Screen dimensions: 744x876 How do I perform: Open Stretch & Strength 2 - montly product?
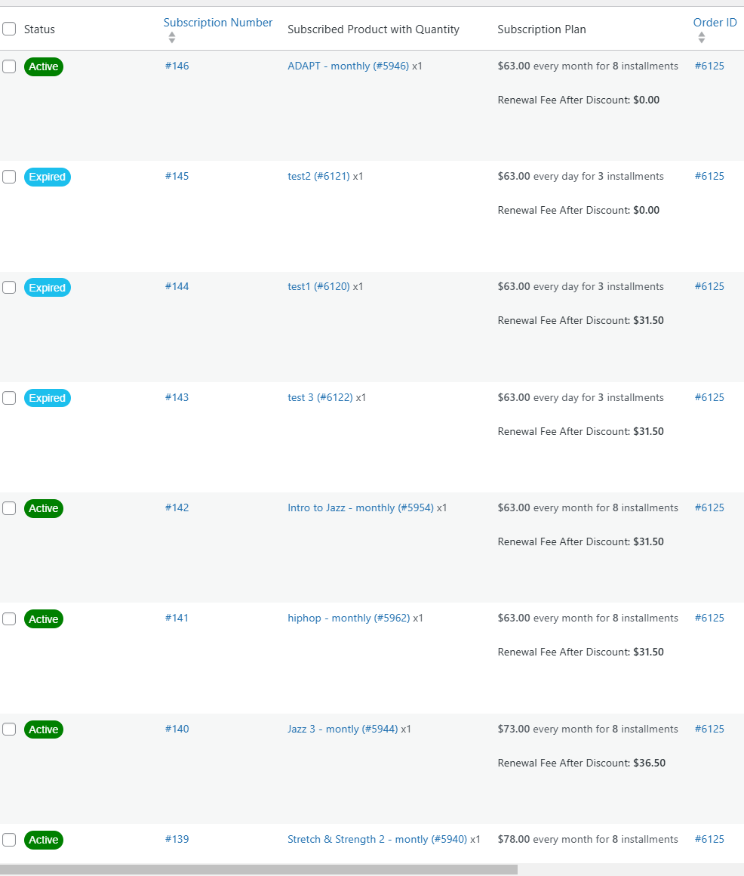(377, 839)
